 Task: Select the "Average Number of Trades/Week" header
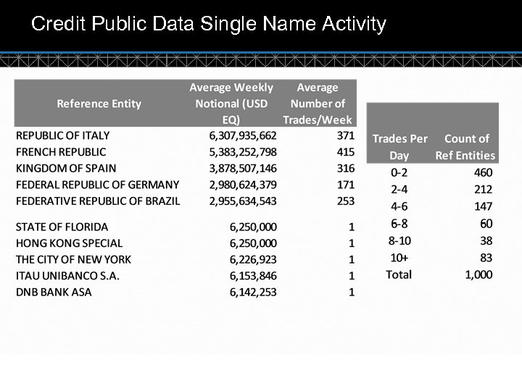point(318,104)
